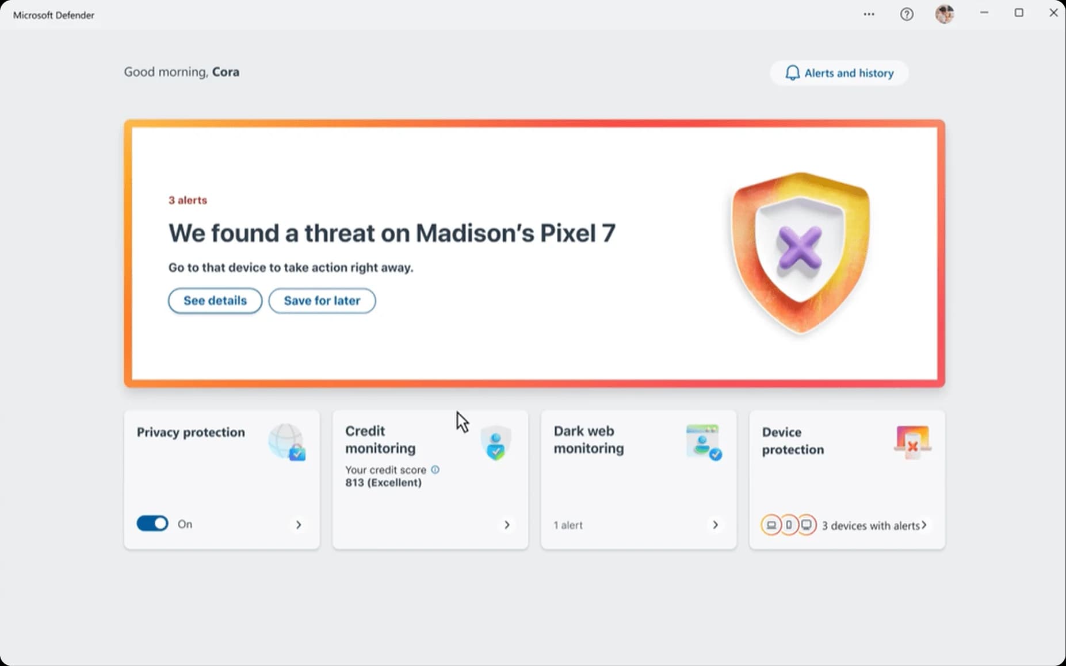This screenshot has height=666, width=1066.
Task: Select the phone device alert icon
Action: click(789, 525)
